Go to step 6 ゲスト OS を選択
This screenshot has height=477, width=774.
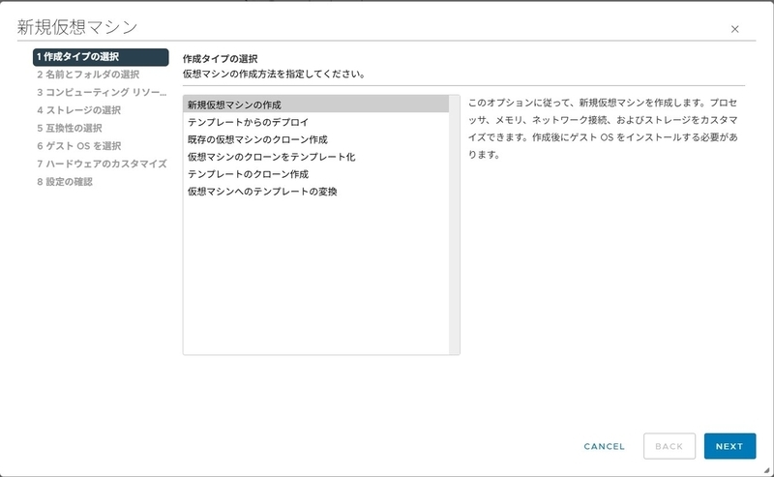(79, 146)
